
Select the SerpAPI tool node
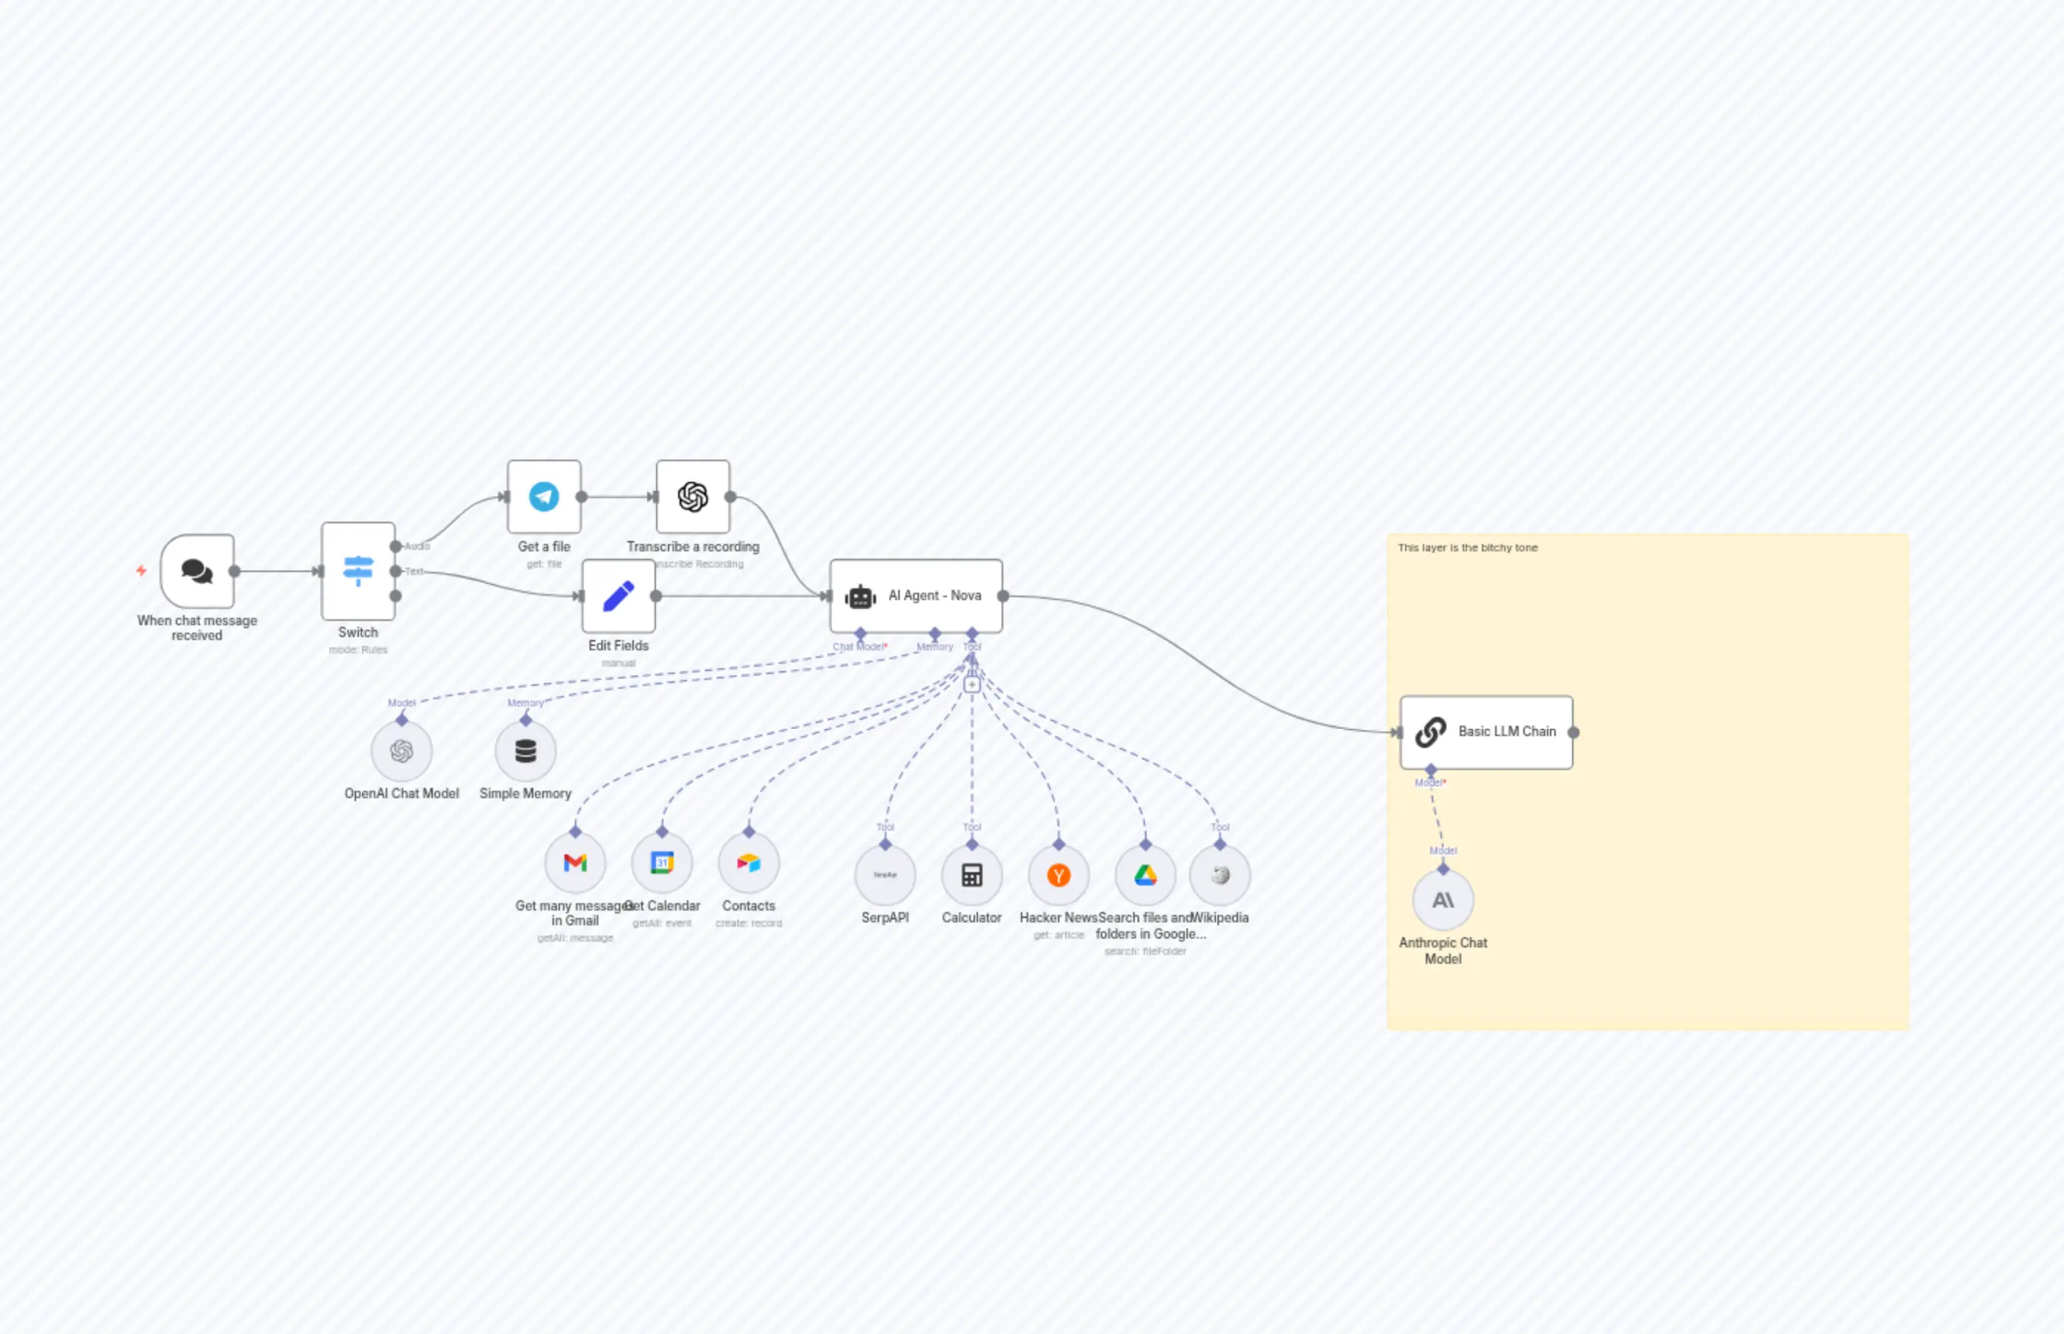point(885,875)
